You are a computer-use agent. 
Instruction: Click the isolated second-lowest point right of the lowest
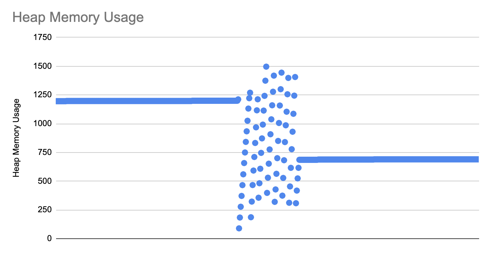click(251, 217)
